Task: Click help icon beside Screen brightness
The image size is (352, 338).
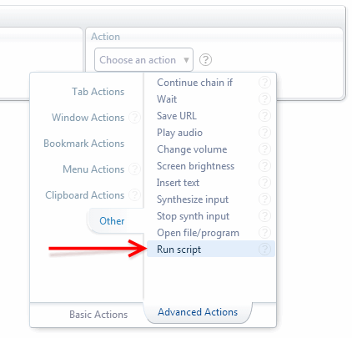Action: tap(264, 166)
